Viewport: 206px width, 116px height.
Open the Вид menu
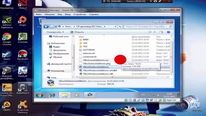(x=60, y=14)
